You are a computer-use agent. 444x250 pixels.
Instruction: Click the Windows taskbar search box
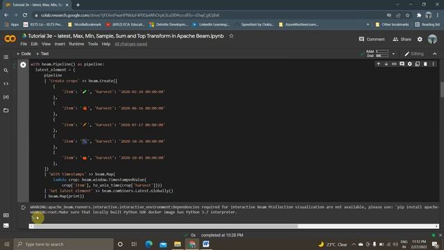tap(63, 244)
